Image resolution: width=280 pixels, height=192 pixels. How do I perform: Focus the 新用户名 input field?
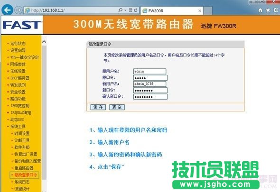[x=149, y=84]
